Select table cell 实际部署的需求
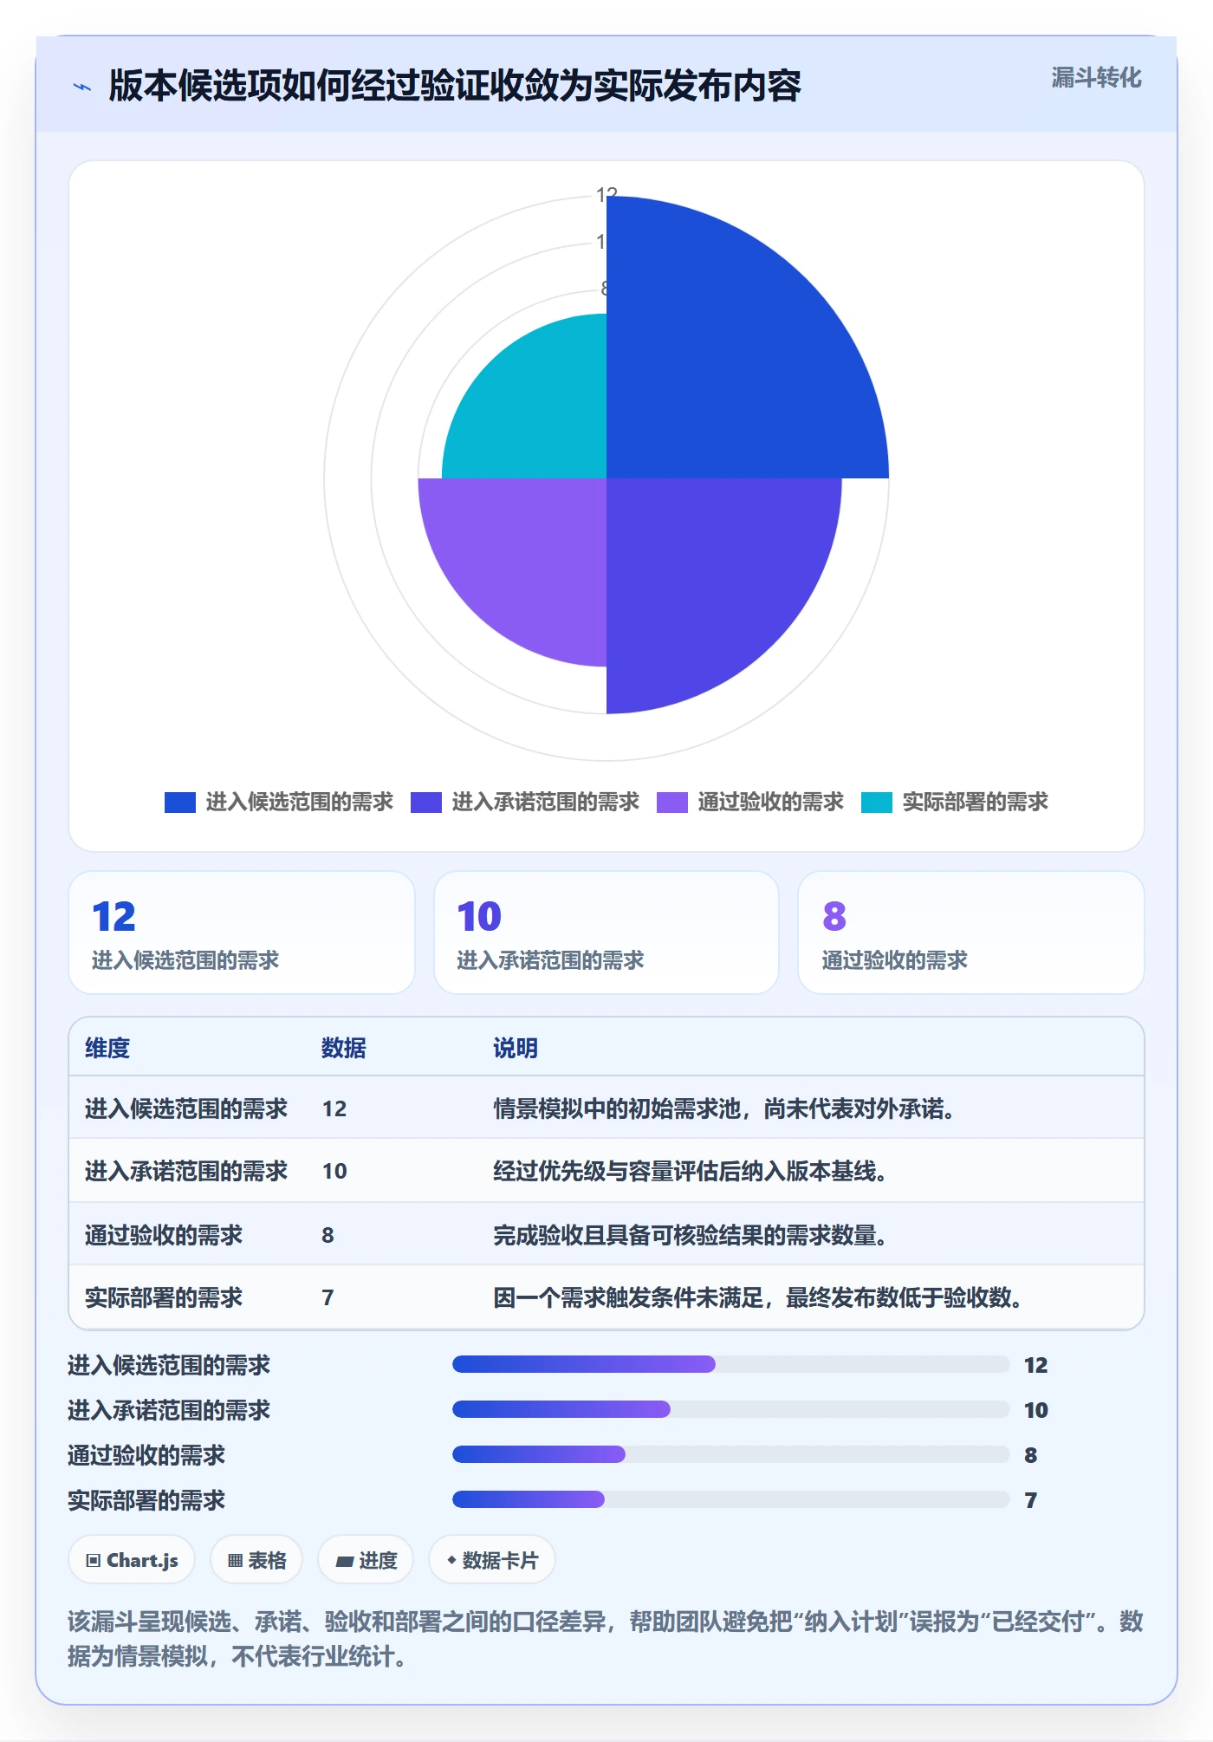Viewport: 1213px width, 1742px height. (x=164, y=1297)
